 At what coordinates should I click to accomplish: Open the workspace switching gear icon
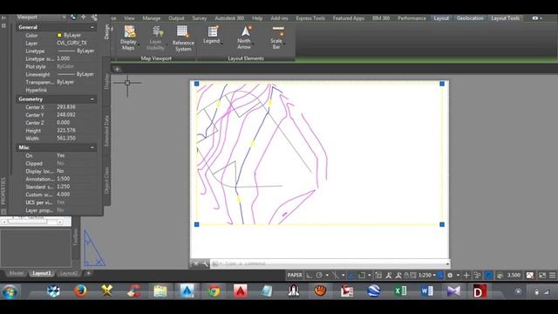pos(450,276)
